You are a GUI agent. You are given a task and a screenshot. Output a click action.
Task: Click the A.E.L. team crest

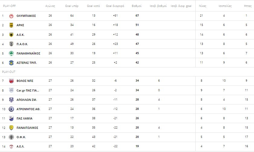[11, 147]
